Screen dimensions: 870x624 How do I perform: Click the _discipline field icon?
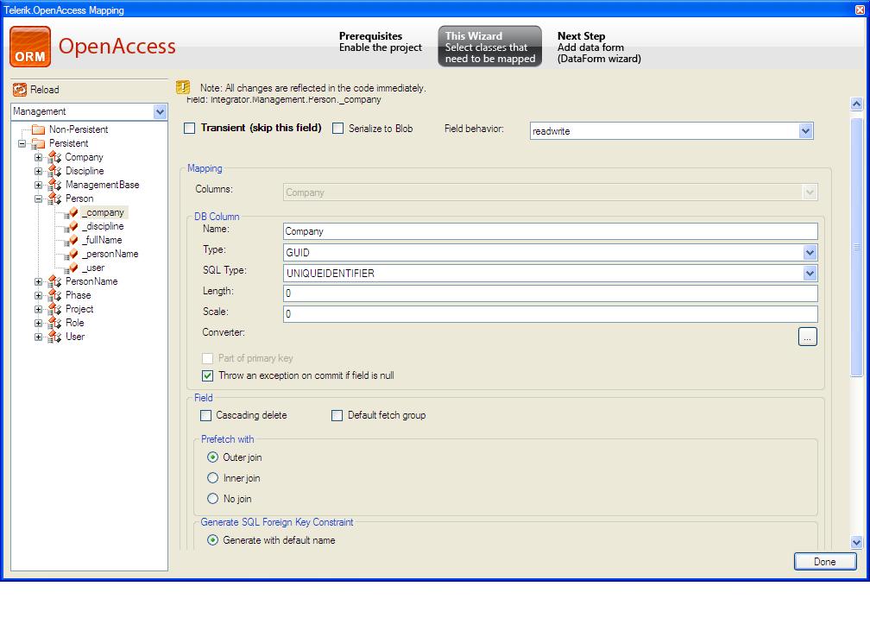[71, 226]
